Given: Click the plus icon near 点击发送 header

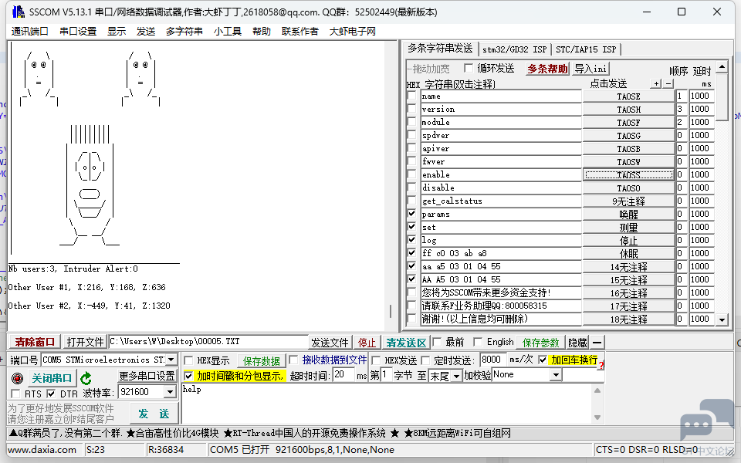Looking at the screenshot, I should coord(656,83).
